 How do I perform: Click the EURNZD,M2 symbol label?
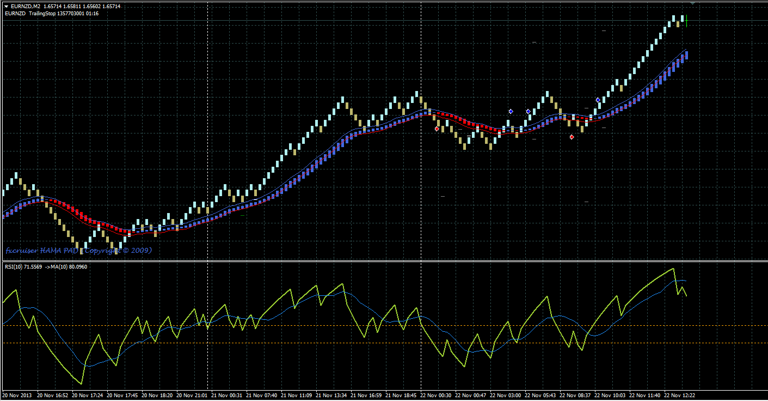(26, 6)
